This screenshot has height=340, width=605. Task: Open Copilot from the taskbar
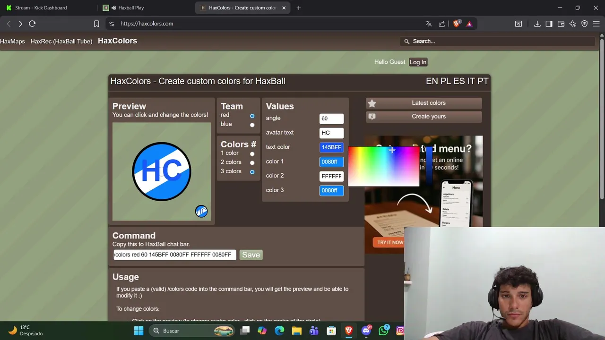[262, 331]
